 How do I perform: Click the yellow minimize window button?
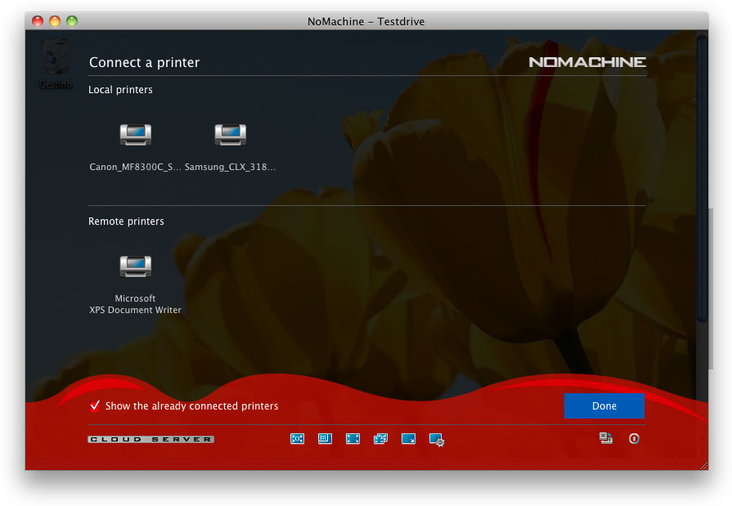point(55,21)
